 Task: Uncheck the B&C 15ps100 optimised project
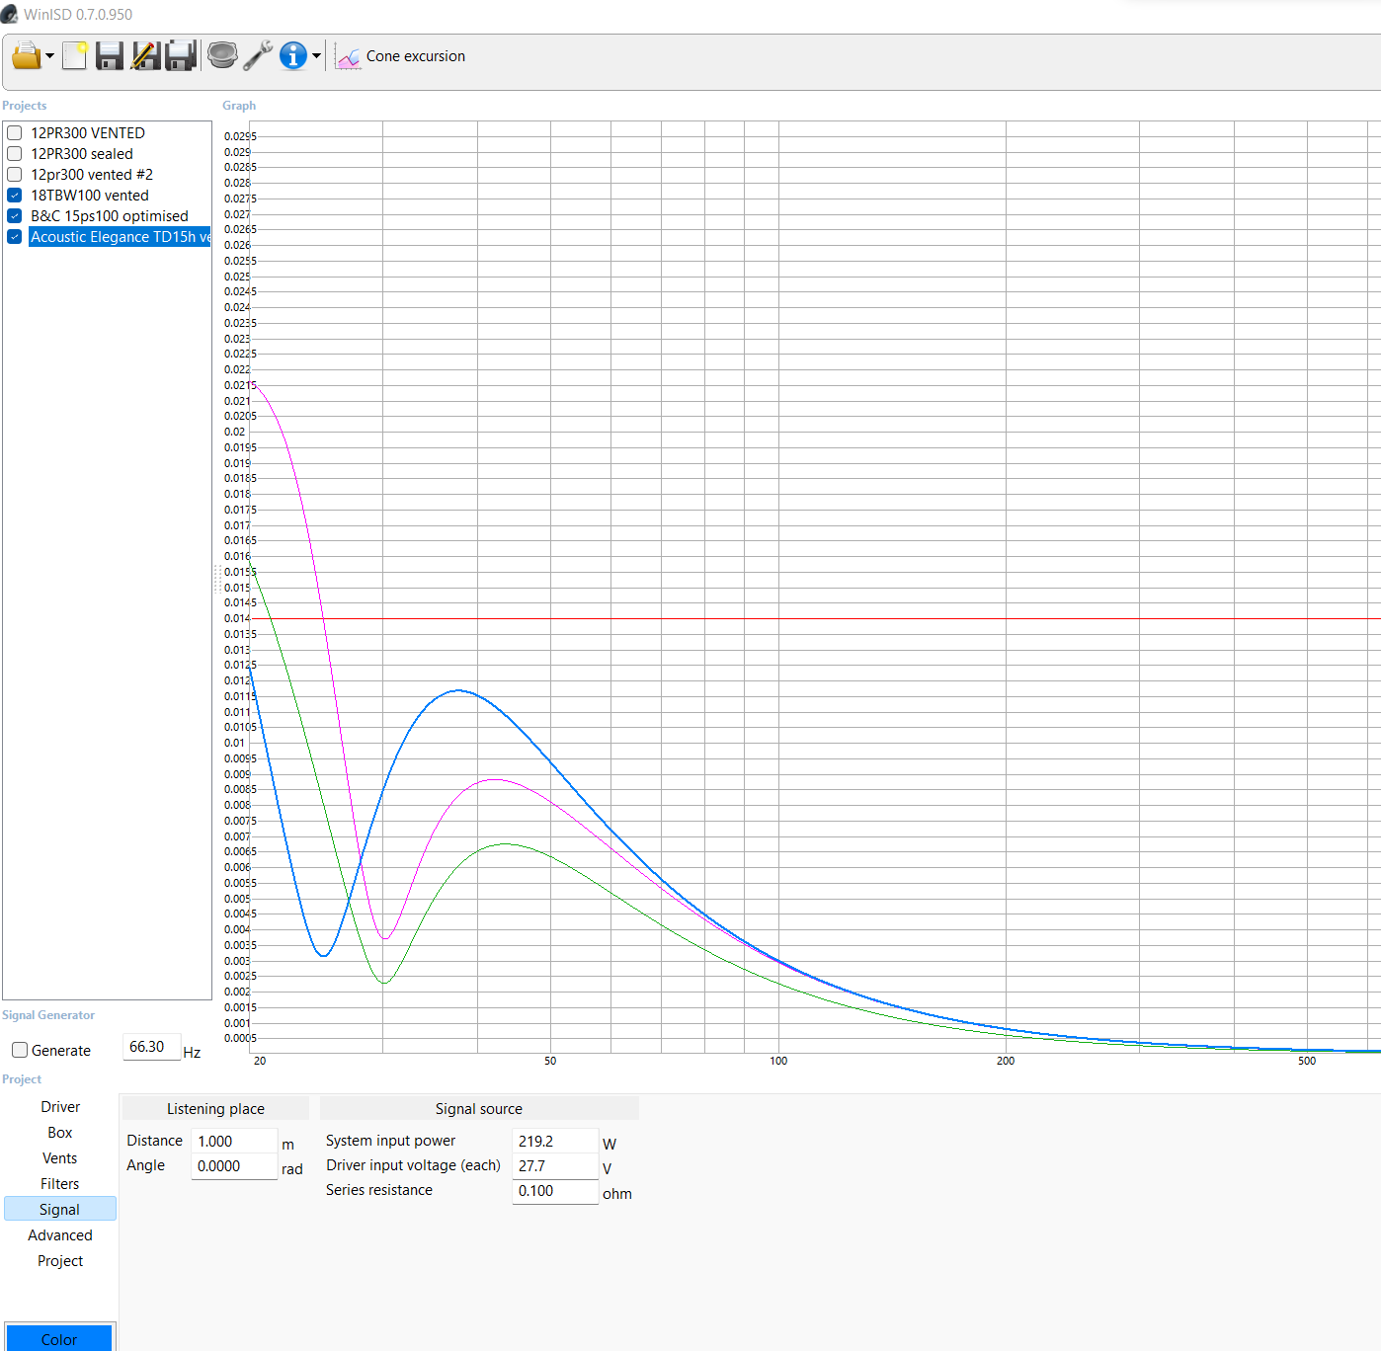click(15, 215)
